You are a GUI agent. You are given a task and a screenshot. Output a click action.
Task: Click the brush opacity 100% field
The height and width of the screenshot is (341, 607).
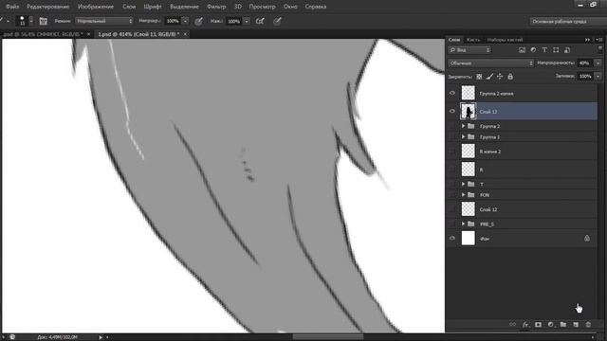pos(173,21)
